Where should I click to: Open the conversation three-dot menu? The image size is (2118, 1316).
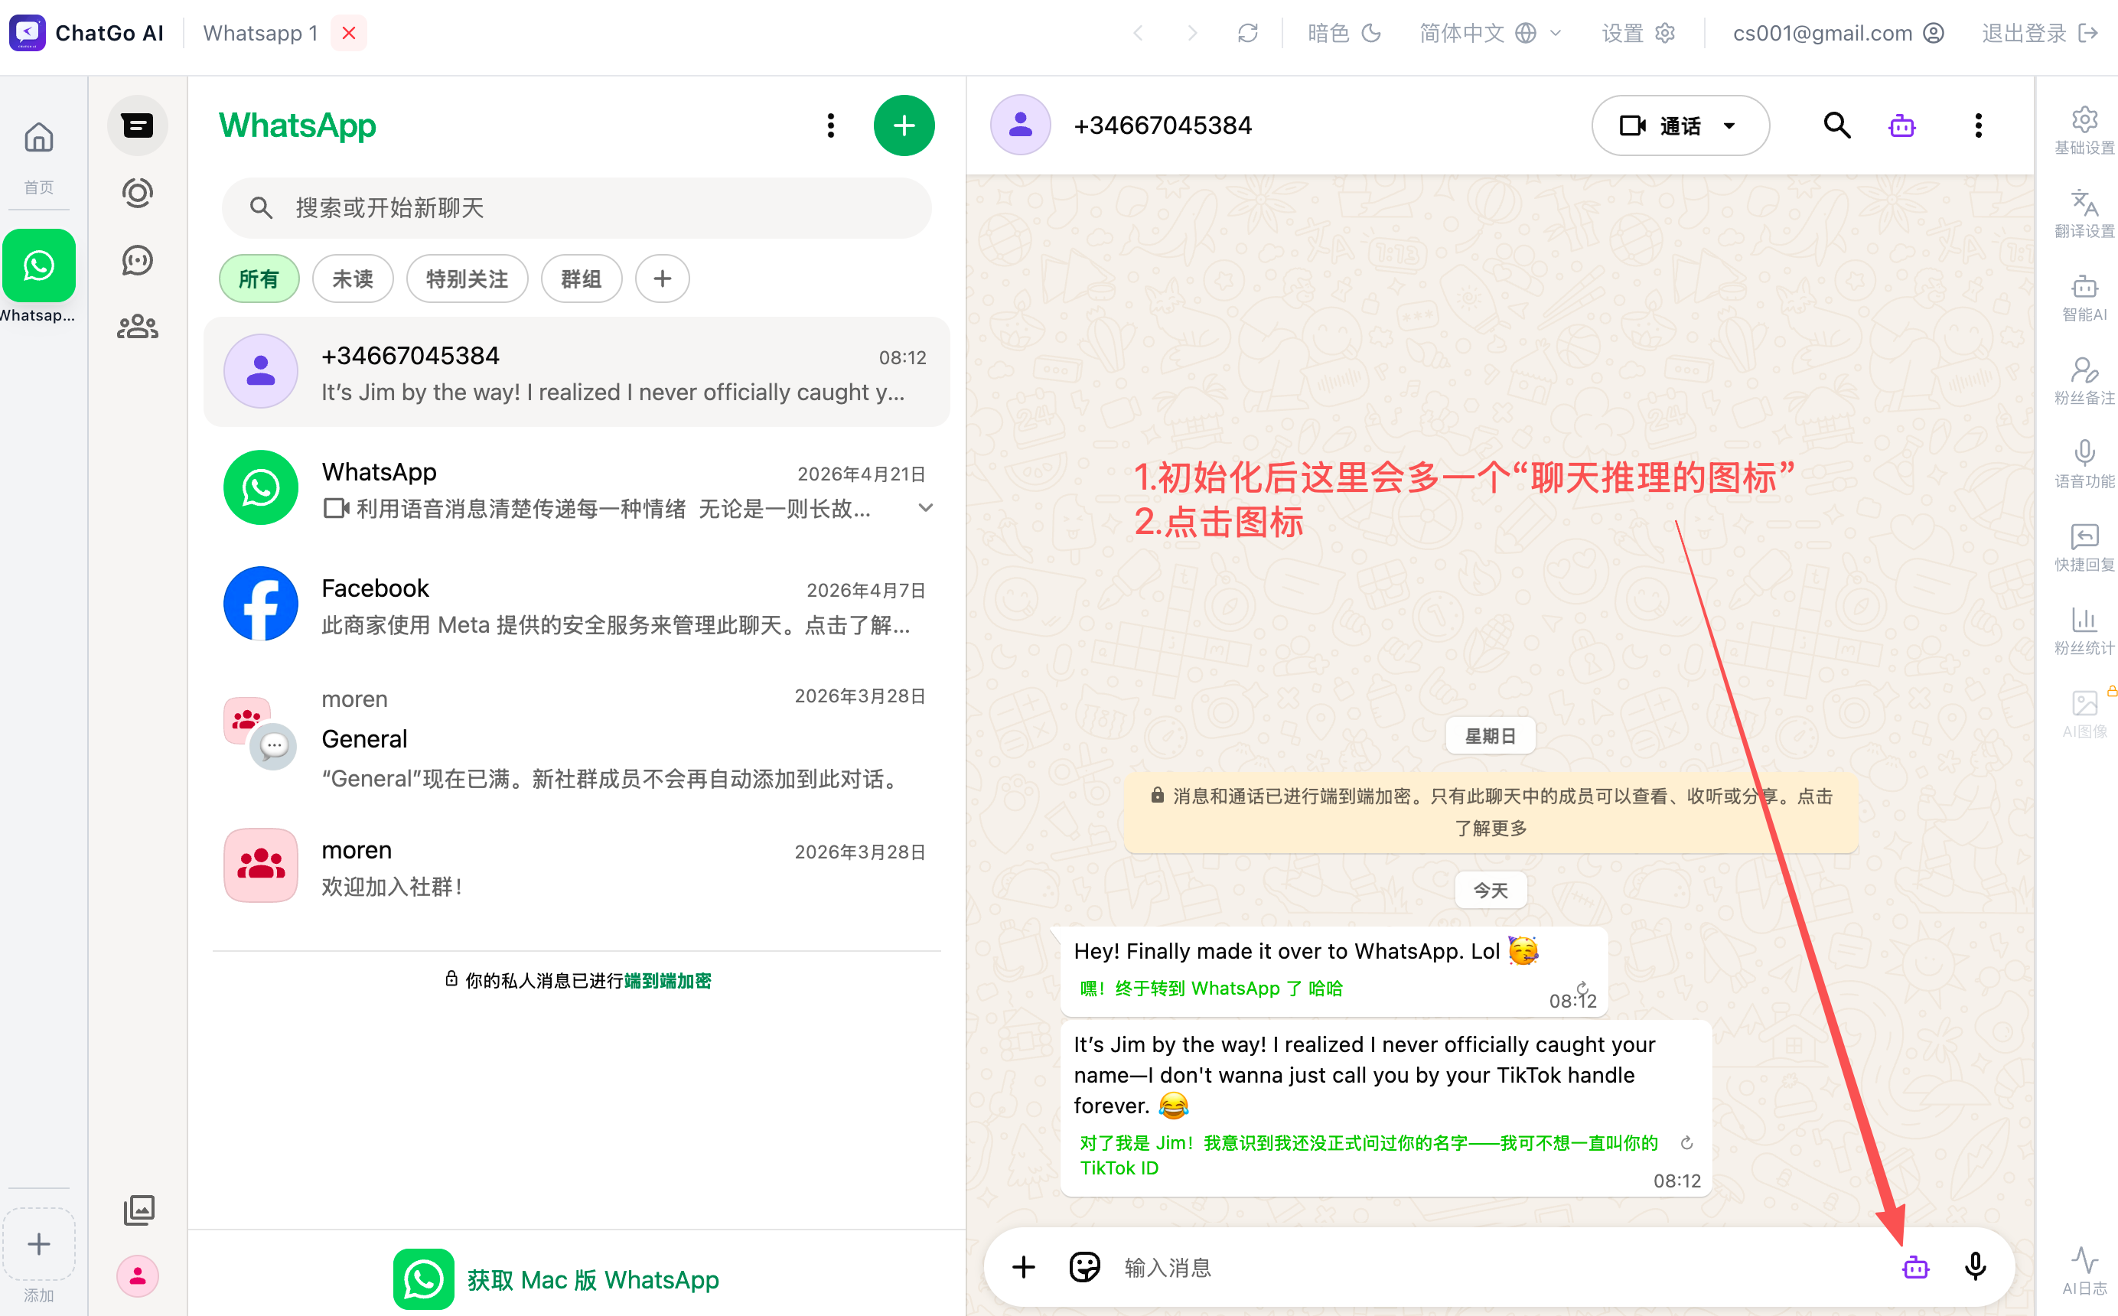1978,125
